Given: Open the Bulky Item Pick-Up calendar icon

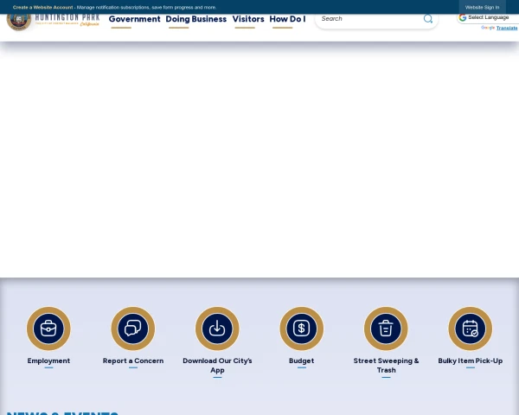Looking at the screenshot, I should pos(471,329).
